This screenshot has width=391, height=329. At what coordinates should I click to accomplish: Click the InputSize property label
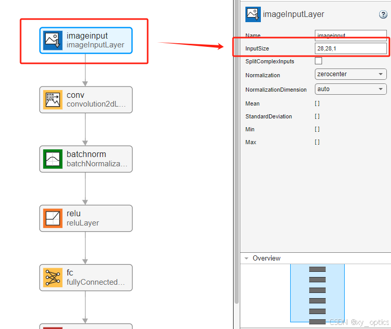257,48
